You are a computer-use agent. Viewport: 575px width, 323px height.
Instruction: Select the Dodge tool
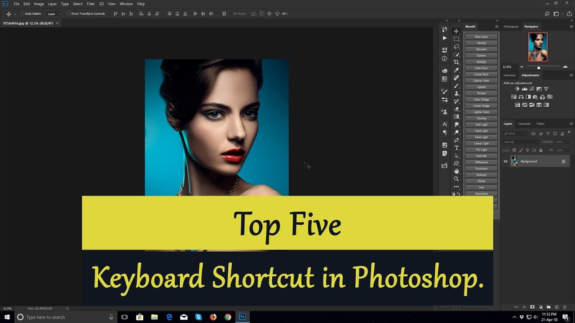click(456, 132)
